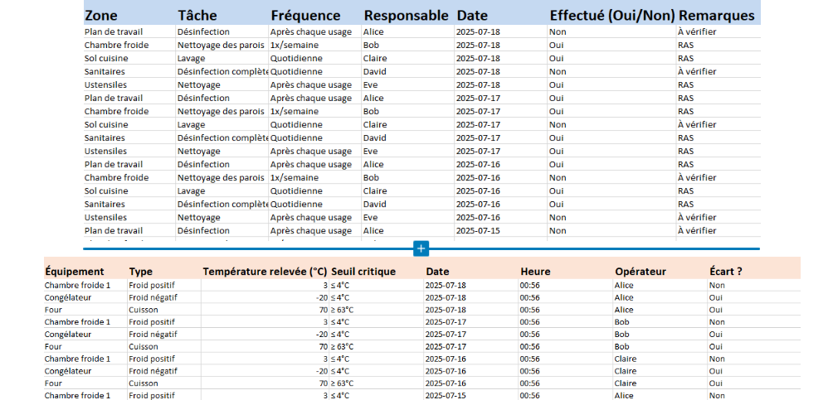Image resolution: width=833 pixels, height=400 pixels.
Task: Select the Zone column header
Action: point(100,16)
